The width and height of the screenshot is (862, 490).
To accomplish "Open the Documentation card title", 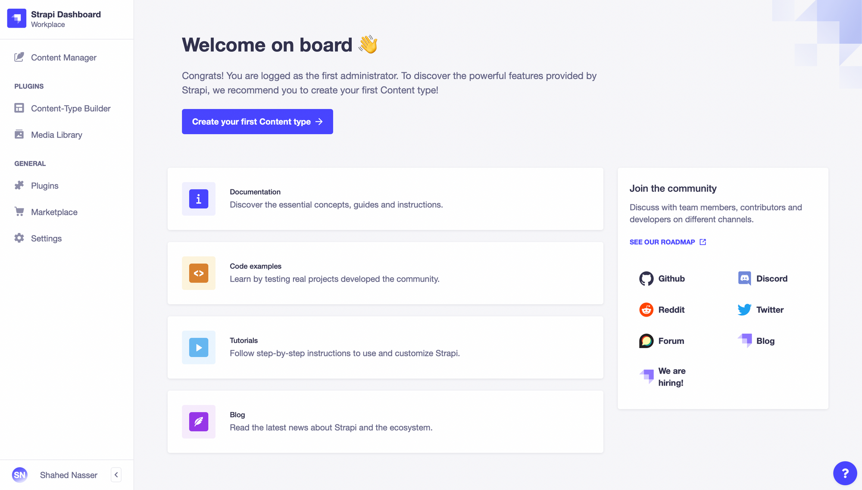I will [x=255, y=192].
